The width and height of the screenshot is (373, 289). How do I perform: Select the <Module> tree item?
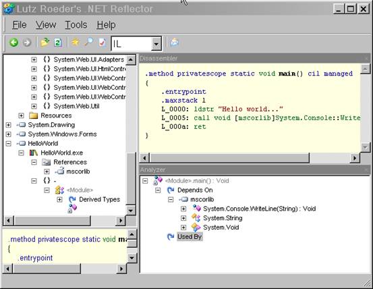[x=80, y=190]
